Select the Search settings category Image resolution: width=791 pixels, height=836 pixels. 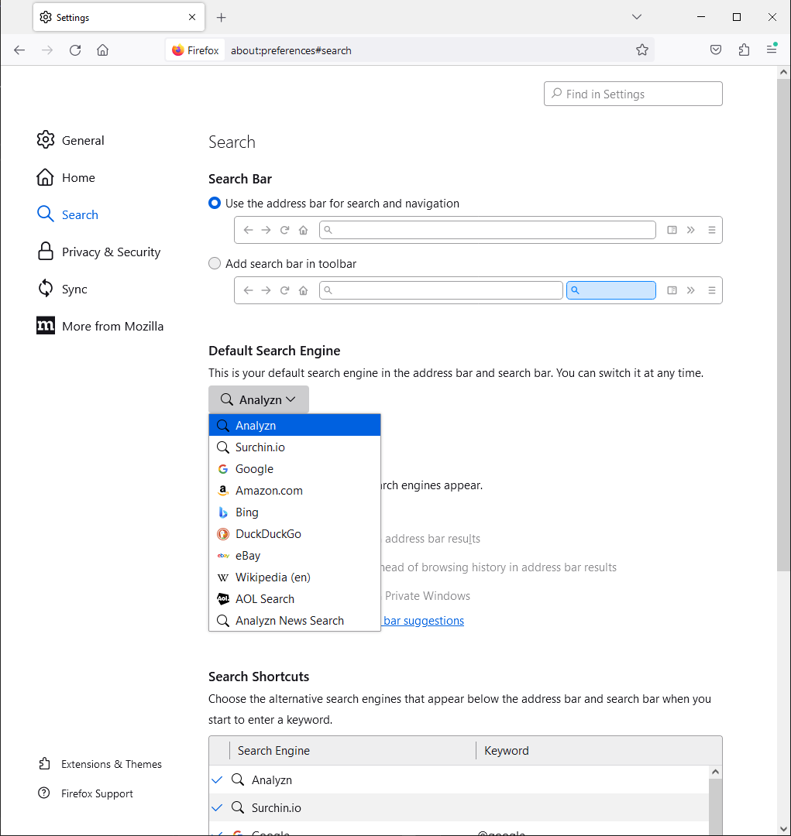click(x=67, y=214)
